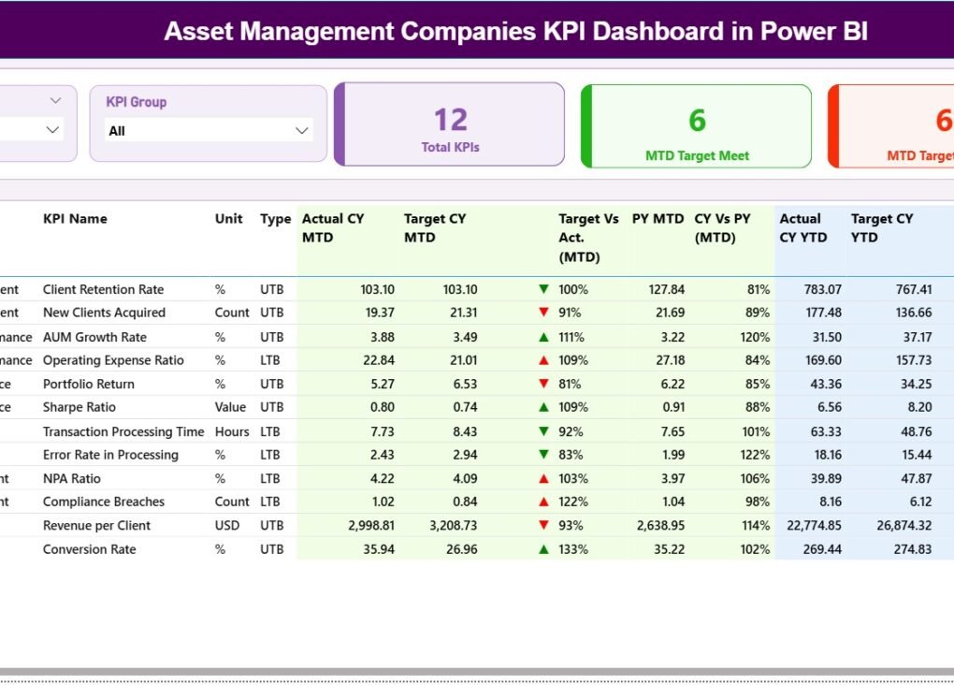Click the red up triangle for Compliance Breaches

click(544, 502)
